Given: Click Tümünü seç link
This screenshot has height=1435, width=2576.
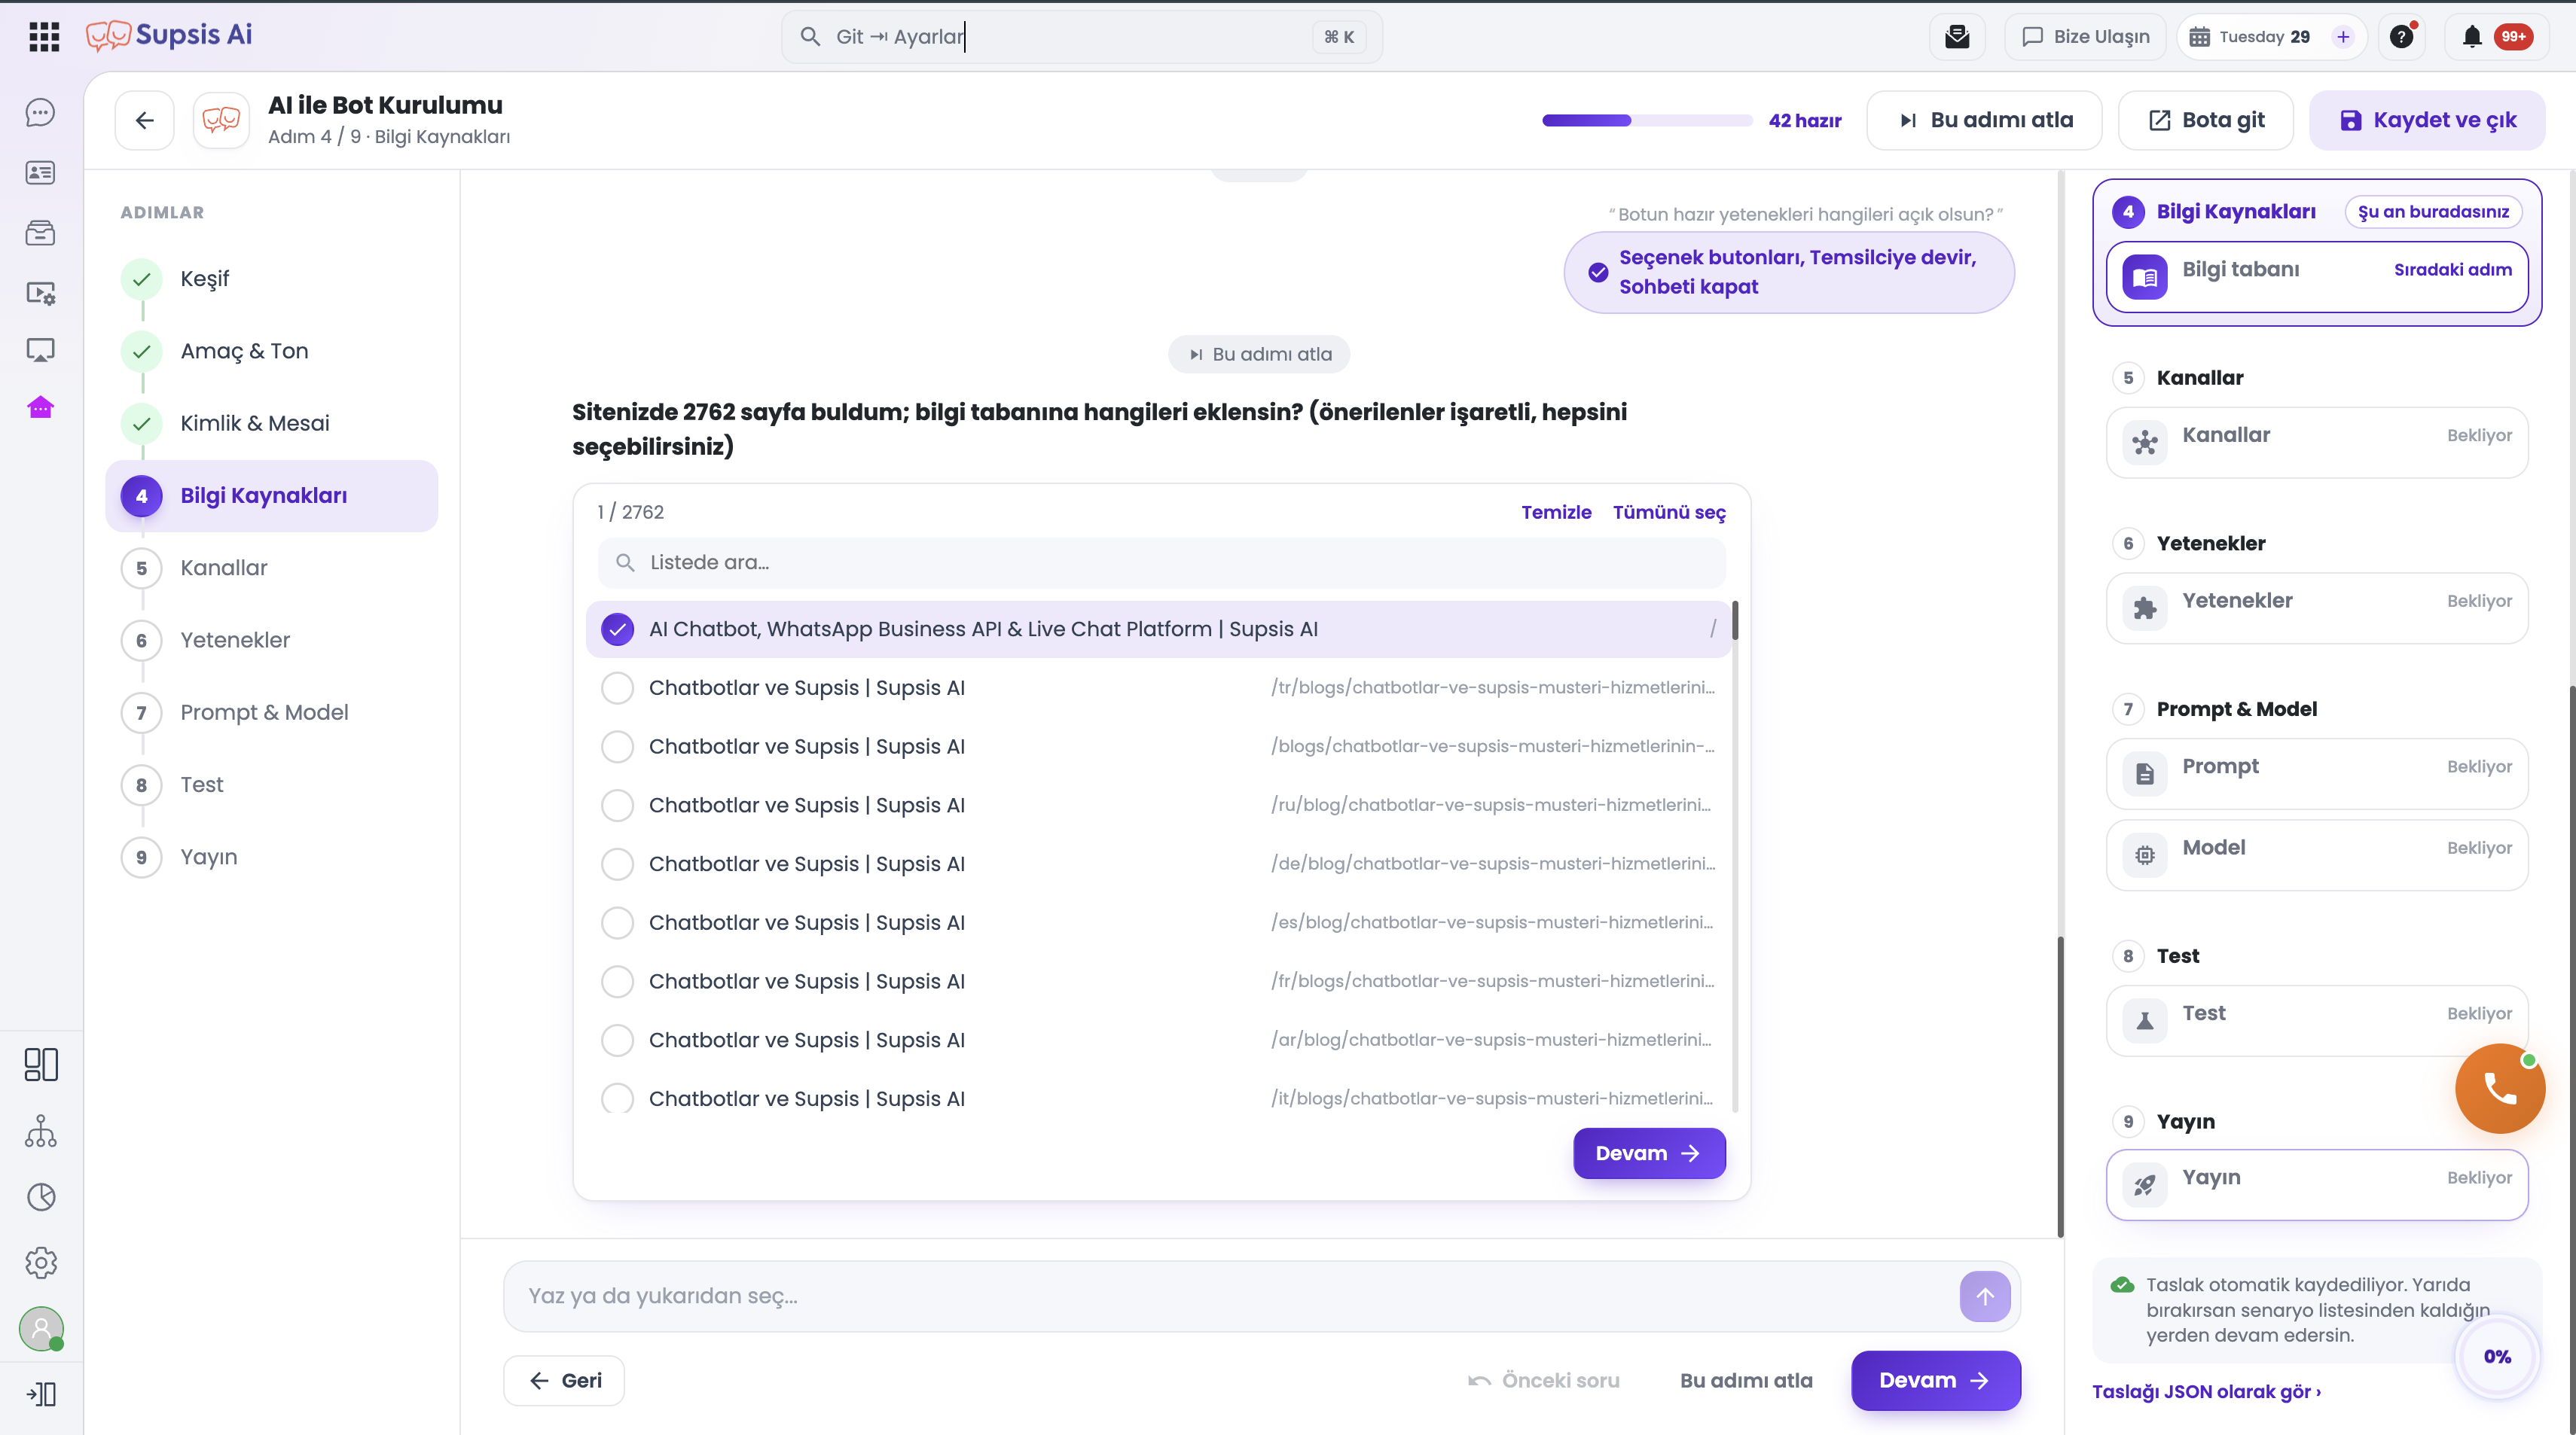Looking at the screenshot, I should (1669, 513).
